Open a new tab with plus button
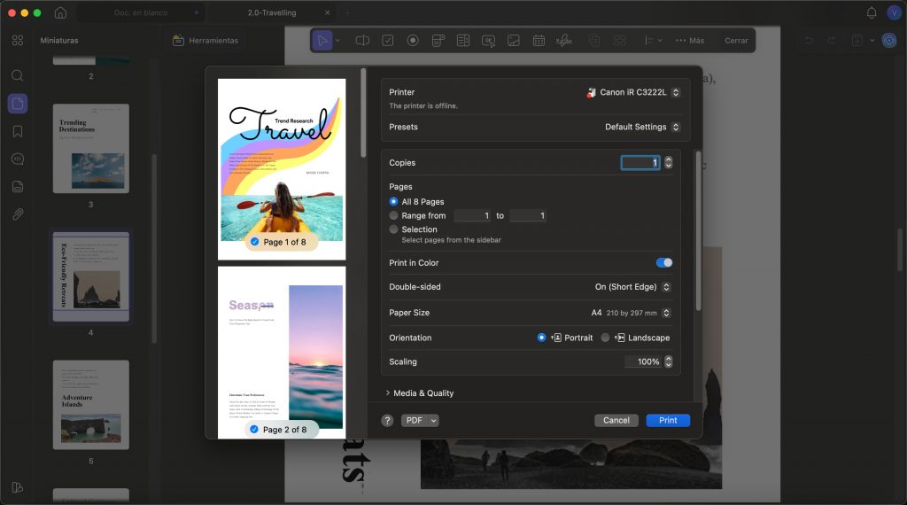 347,12
